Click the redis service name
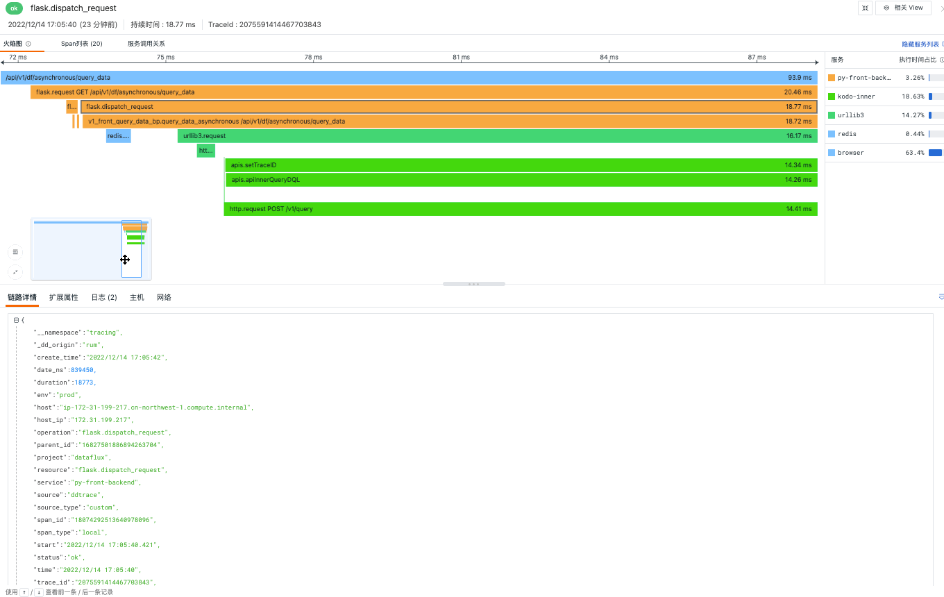The width and height of the screenshot is (944, 597). (847, 134)
